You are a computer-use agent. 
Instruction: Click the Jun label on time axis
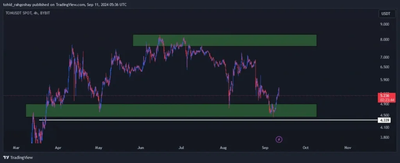click(141, 148)
